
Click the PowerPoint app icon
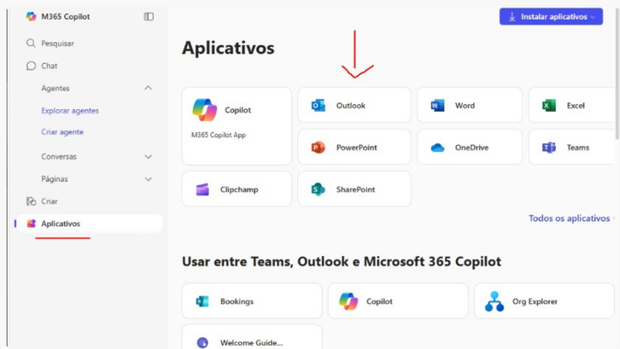(318, 148)
